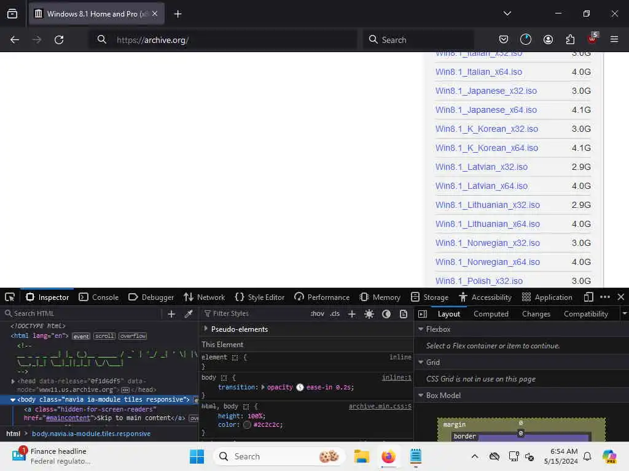Open Win8.1_Norwegian_x64.iso link
The width and height of the screenshot is (629, 471).
[487, 262]
